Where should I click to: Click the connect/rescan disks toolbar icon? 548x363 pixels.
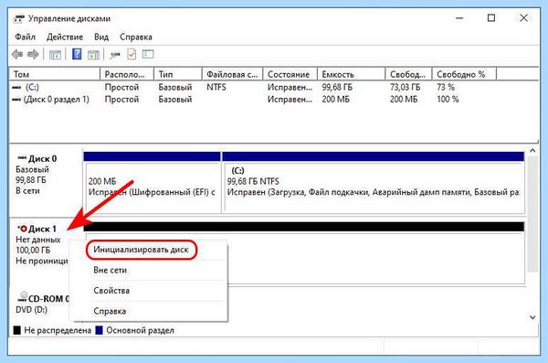[115, 55]
